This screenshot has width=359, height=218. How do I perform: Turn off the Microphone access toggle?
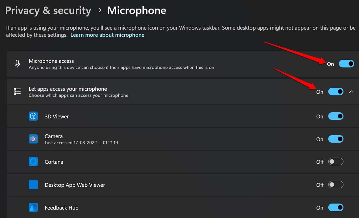coord(346,64)
